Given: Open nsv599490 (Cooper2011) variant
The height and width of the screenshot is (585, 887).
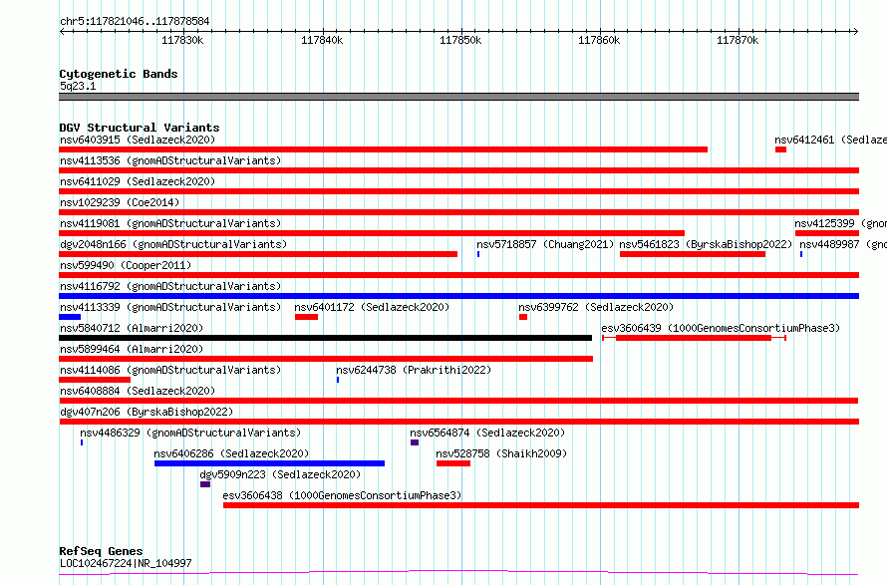Looking at the screenshot, I should click(126, 265).
